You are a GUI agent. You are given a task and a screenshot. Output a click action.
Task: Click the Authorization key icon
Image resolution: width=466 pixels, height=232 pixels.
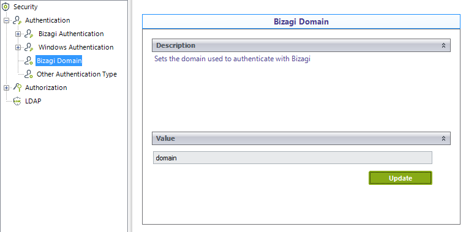(18, 88)
